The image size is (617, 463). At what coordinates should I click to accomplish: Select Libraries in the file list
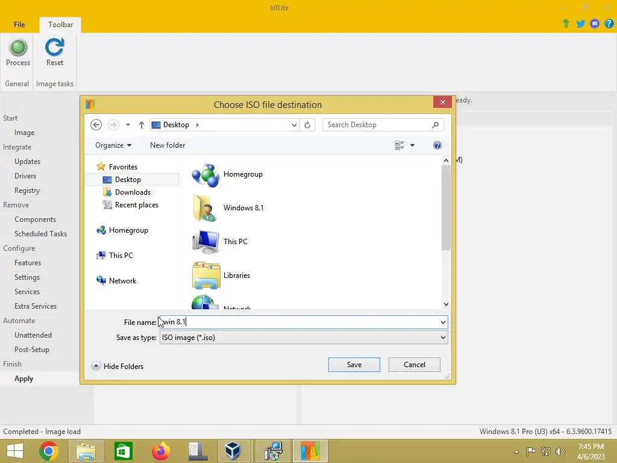tap(221, 276)
